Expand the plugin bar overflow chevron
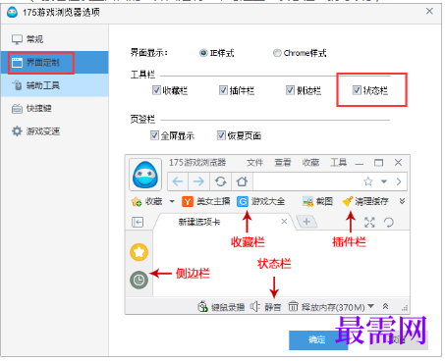This screenshot has width=445, height=361. [402, 201]
